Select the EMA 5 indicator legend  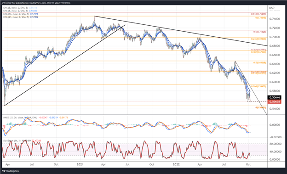point(21,8)
